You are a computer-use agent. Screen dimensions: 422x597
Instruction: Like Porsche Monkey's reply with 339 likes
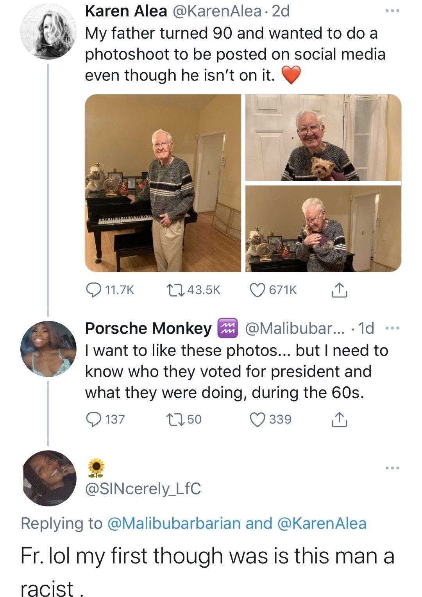(257, 419)
